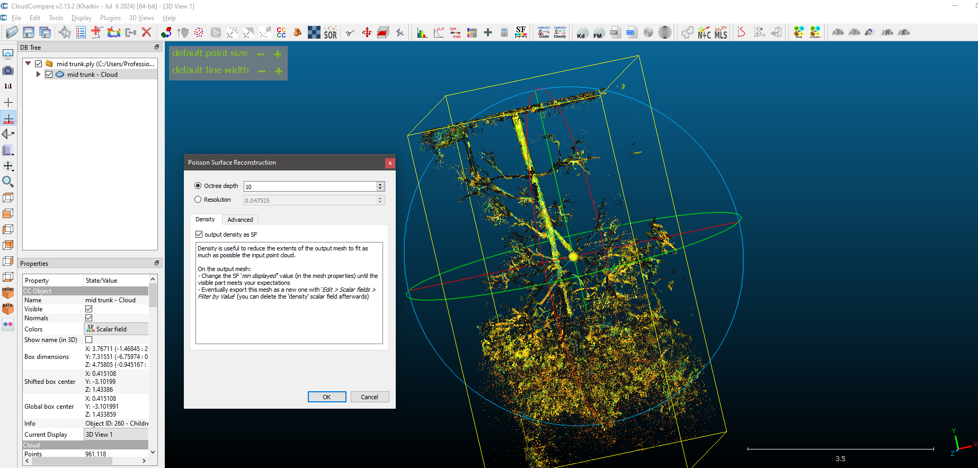978x468 pixels.
Task: Increase the default point size with plus
Action: pos(278,54)
